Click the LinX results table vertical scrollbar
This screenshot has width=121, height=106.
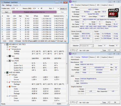(x=66, y=27)
